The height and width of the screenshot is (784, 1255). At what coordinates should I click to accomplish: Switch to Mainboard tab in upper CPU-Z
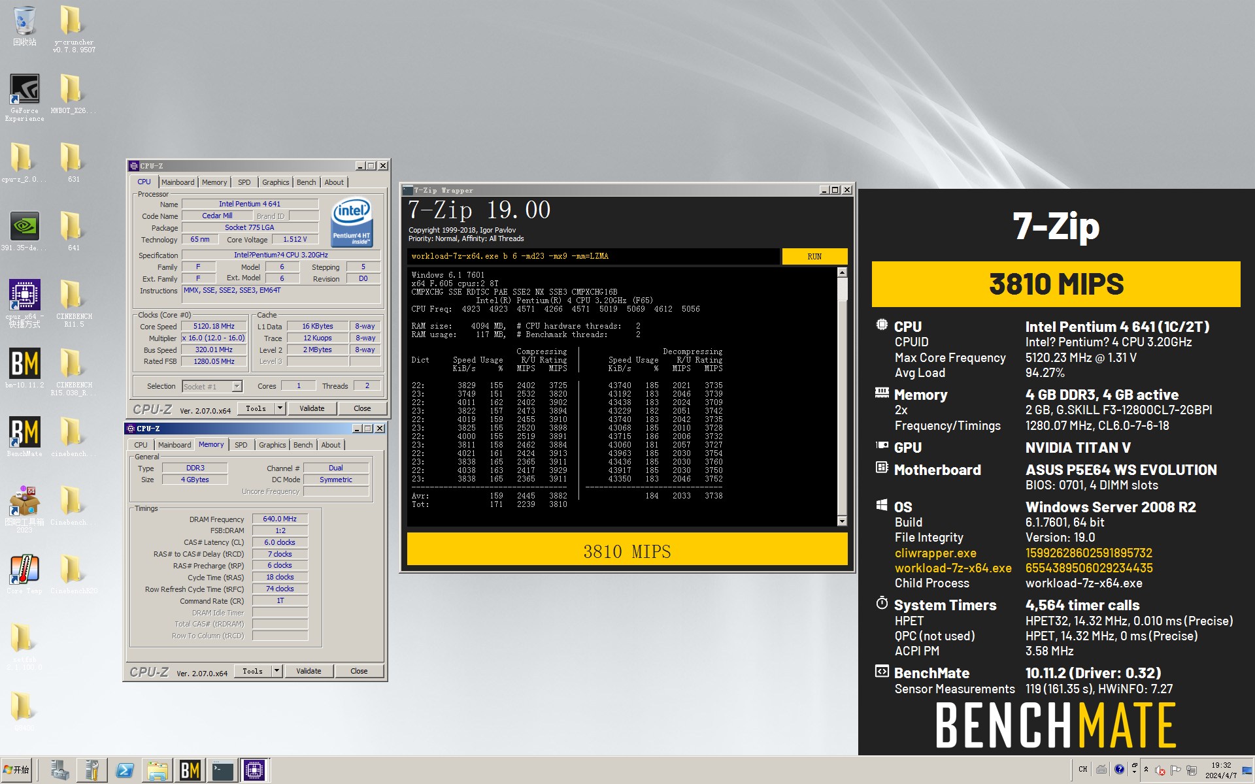[178, 182]
